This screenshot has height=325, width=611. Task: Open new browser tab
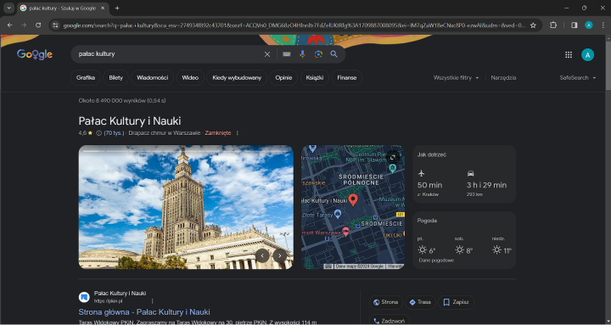[x=117, y=8]
